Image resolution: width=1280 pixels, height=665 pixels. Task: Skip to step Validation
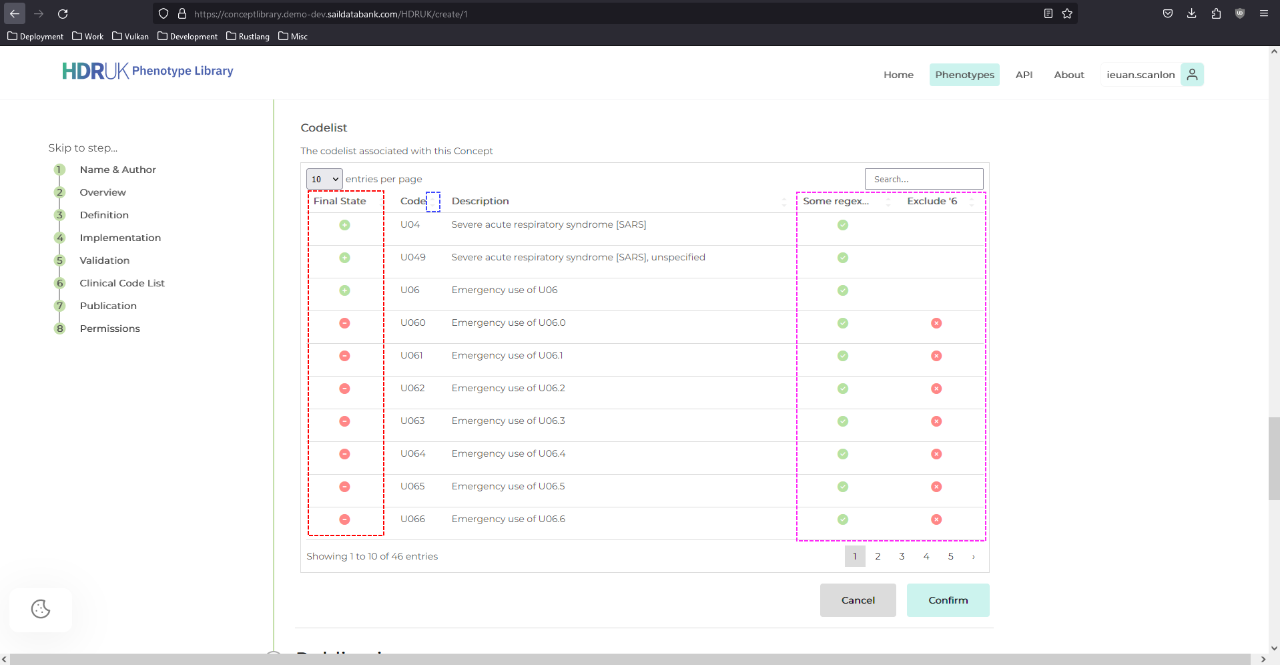pyautogui.click(x=105, y=260)
